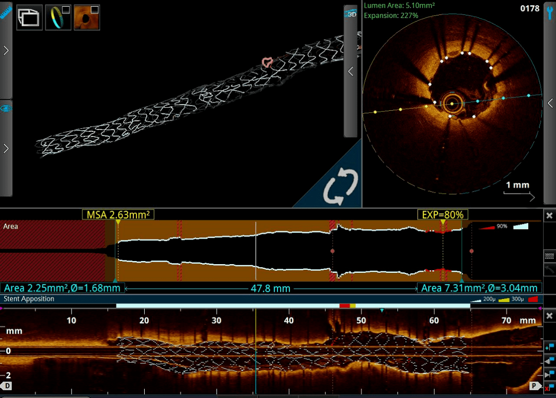Toggle the lumen fly-through view checkbox

coord(94,10)
